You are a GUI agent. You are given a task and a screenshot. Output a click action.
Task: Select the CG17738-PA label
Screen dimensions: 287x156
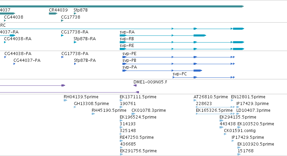[75, 54]
